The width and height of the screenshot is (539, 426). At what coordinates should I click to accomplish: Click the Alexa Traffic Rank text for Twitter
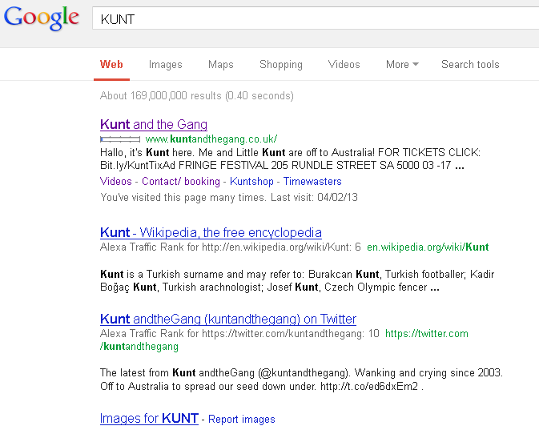coord(239,333)
